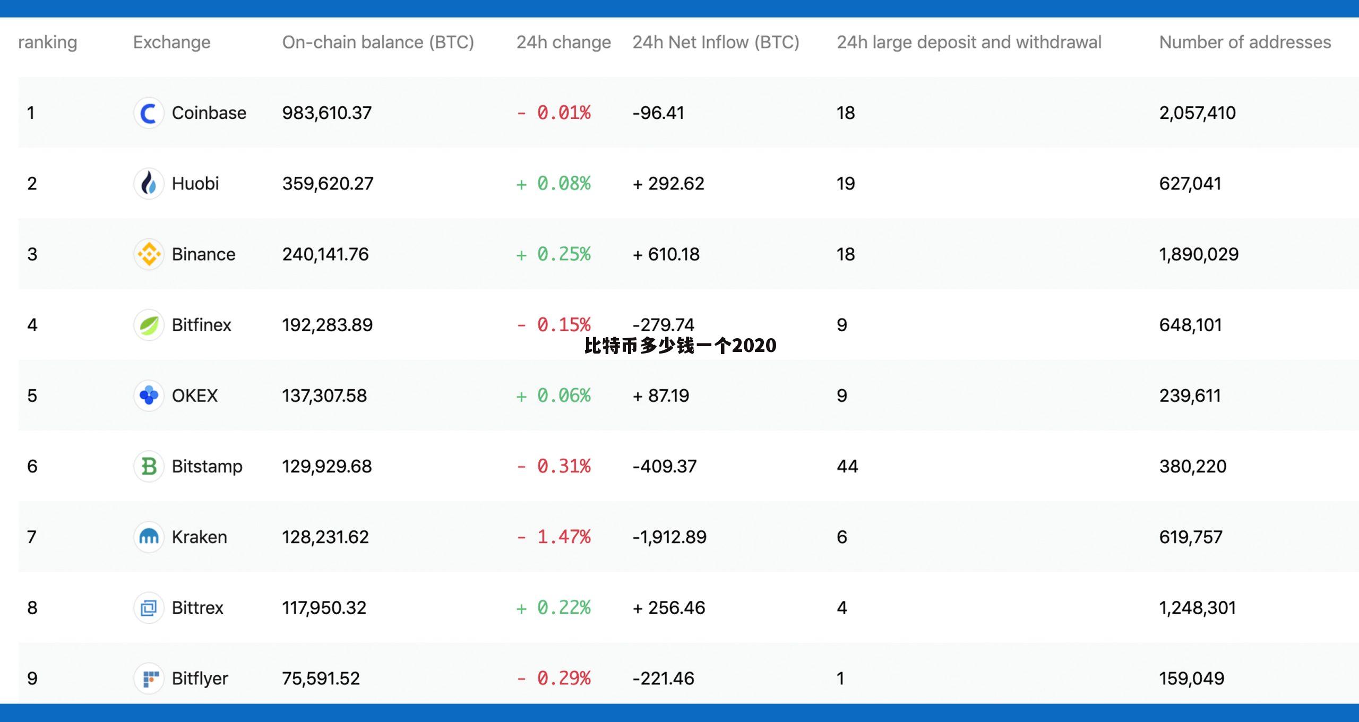Select the + 0.06% change value

554,396
